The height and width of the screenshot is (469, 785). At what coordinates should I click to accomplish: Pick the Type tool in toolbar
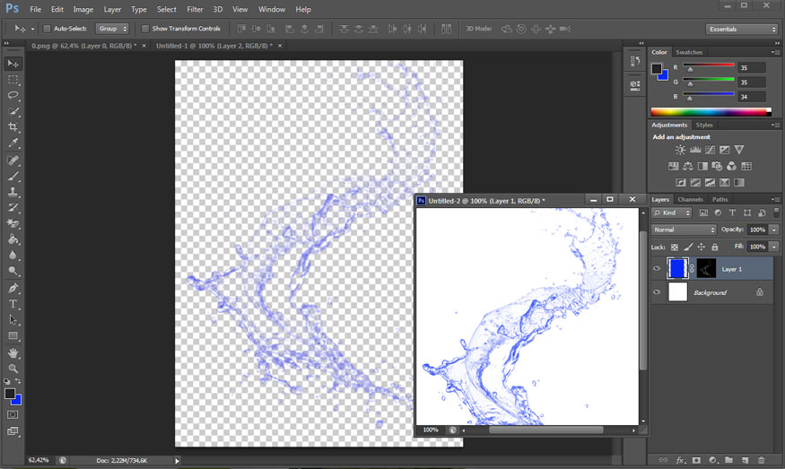coord(13,304)
